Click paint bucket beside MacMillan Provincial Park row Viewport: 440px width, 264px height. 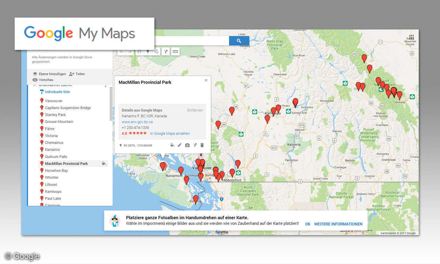pyautogui.click(x=104, y=164)
